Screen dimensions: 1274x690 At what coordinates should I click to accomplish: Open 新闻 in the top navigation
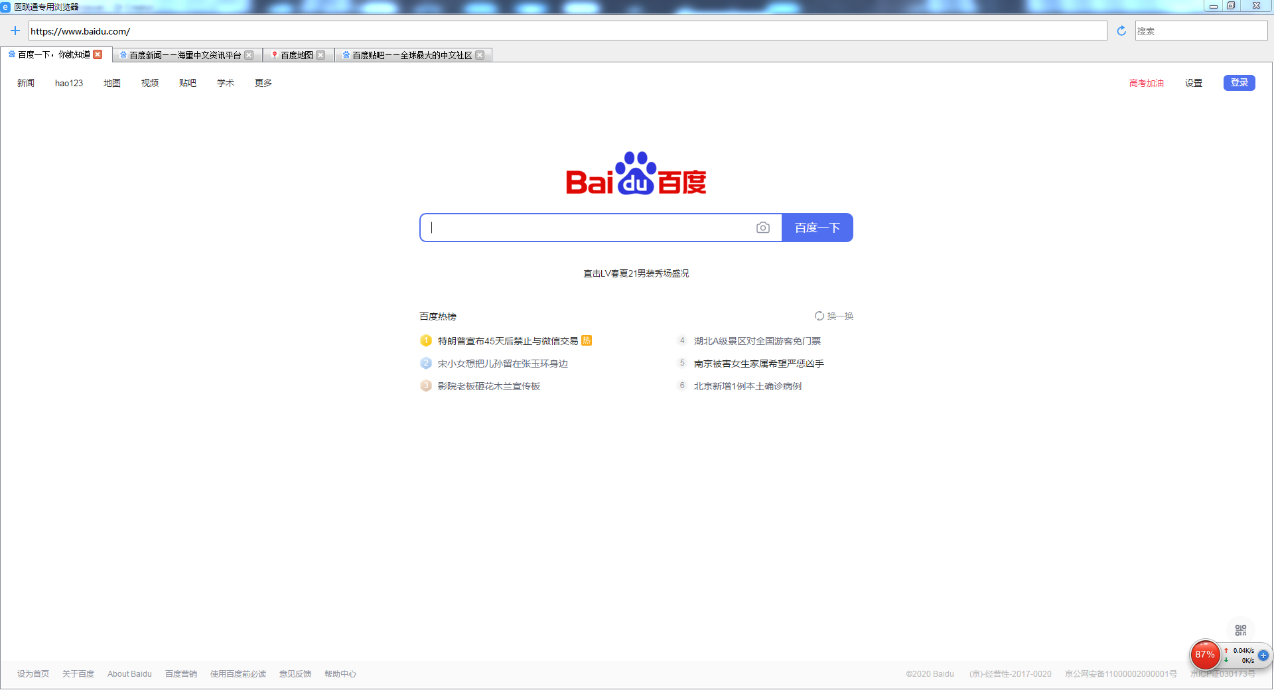[x=26, y=83]
